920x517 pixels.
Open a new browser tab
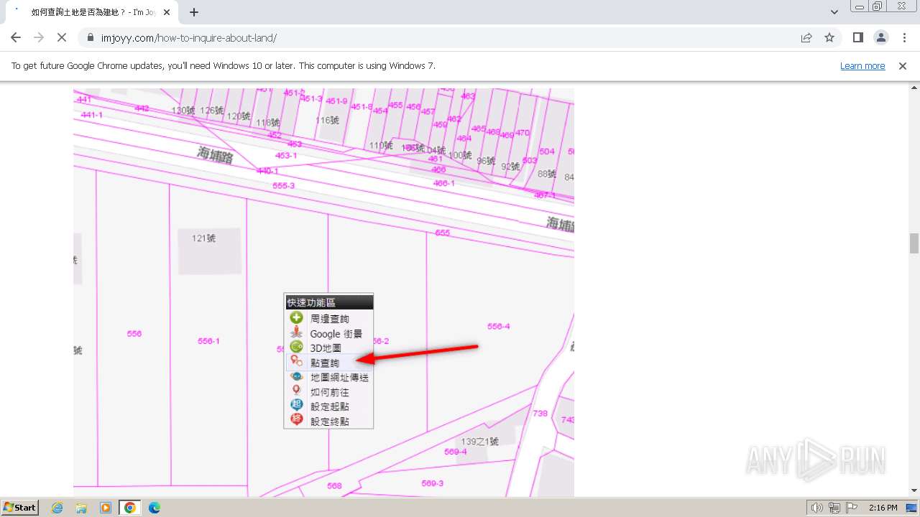[194, 12]
